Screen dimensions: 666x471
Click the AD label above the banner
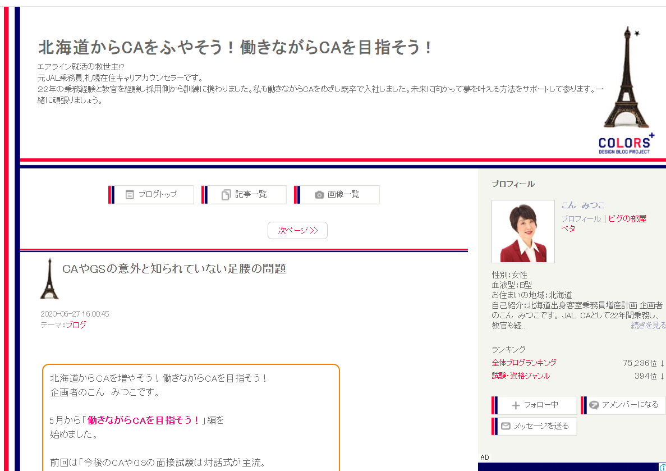(x=485, y=458)
